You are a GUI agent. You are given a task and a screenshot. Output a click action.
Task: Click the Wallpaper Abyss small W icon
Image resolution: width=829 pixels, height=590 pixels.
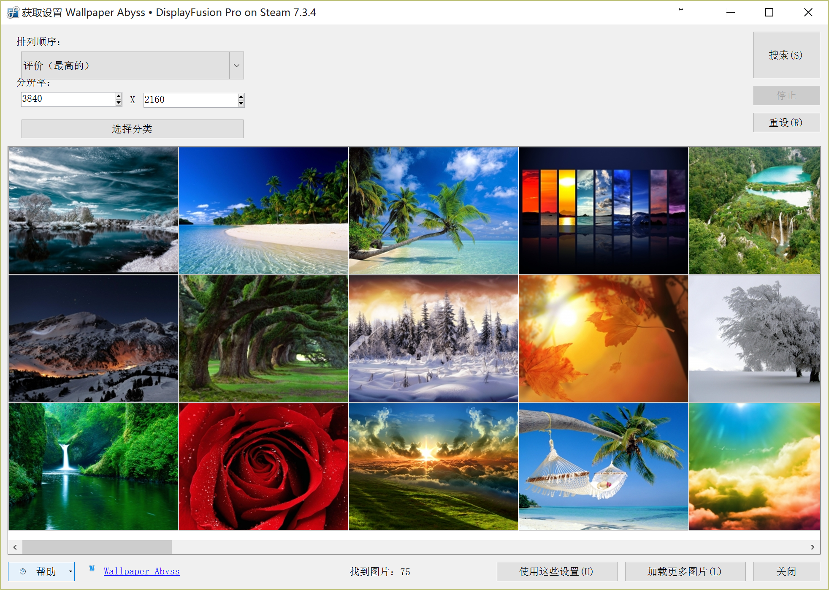(x=92, y=568)
